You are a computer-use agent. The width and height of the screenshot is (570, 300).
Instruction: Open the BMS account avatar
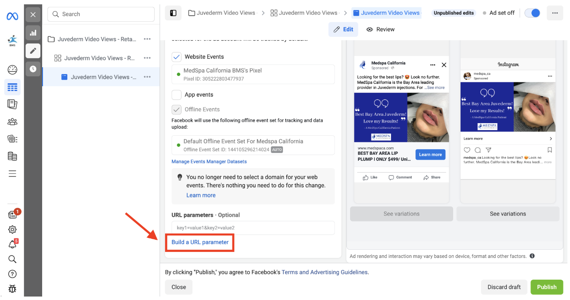coord(12,41)
